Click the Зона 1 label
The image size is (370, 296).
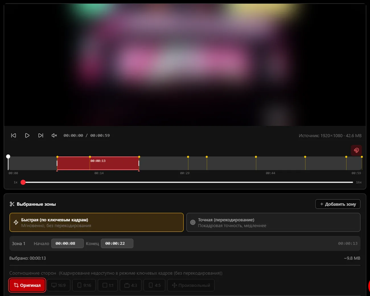coord(18,243)
